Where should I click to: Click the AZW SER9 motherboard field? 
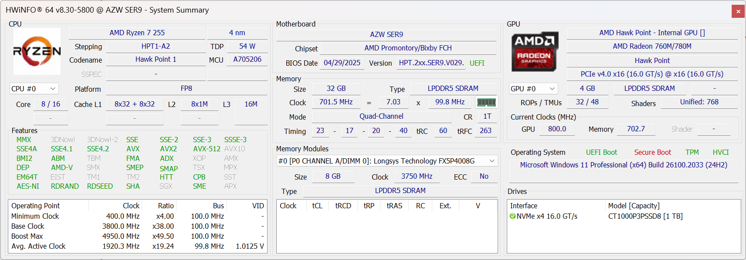pos(387,34)
